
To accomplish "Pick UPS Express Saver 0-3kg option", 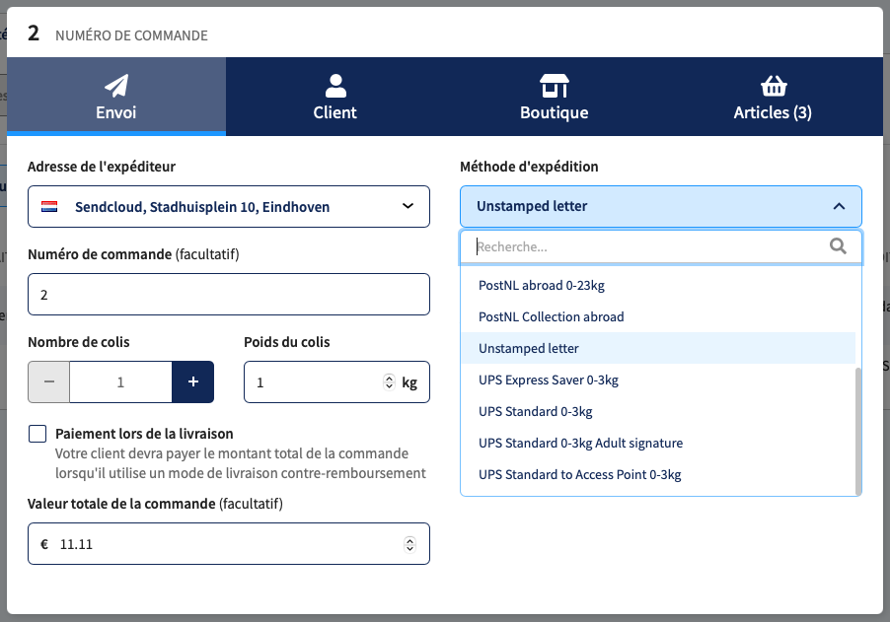I will pyautogui.click(x=658, y=380).
